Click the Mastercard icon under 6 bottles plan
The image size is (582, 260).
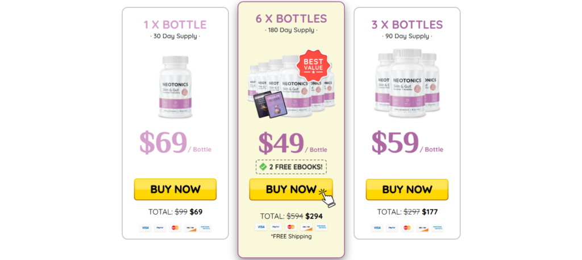[292, 227]
